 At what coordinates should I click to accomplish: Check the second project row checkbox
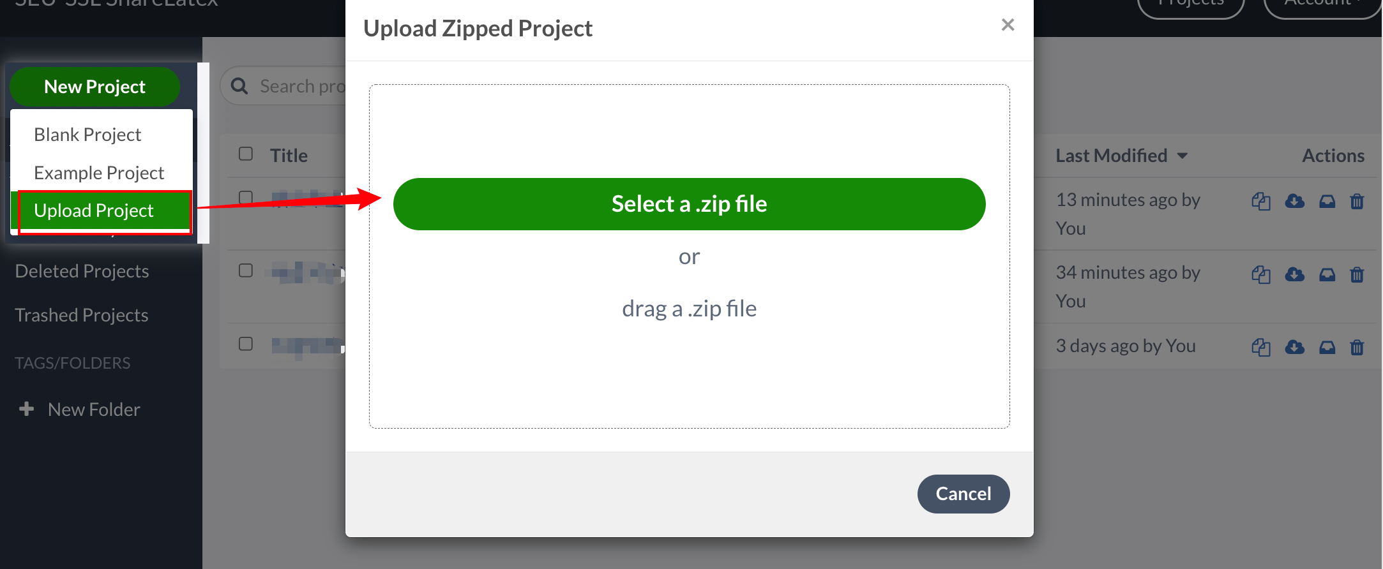[246, 270]
